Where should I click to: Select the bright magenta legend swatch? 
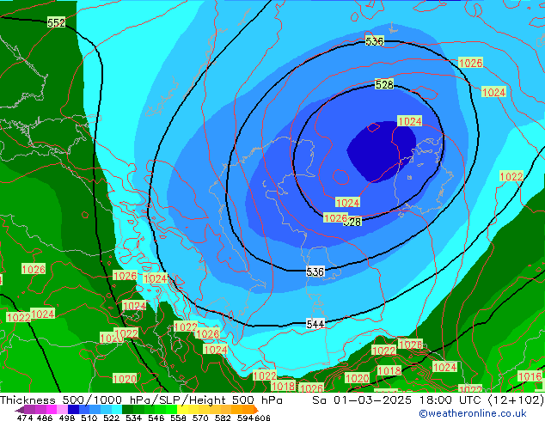52,409
